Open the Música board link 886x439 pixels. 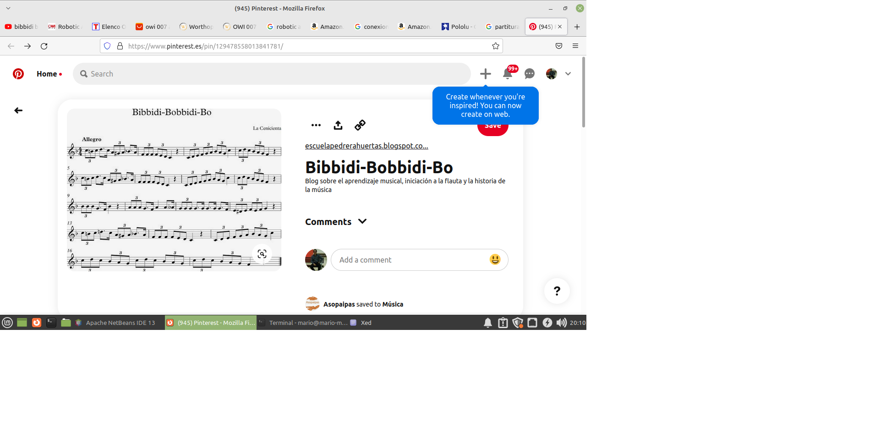click(x=393, y=304)
